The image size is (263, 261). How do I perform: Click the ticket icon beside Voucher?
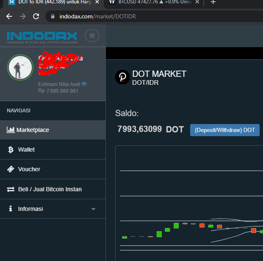(x=11, y=169)
